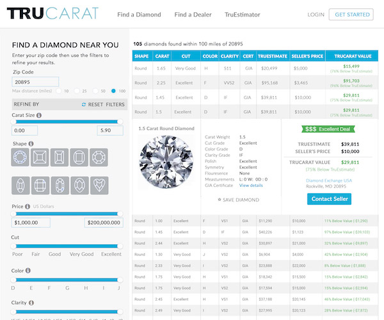This screenshot has height=320, width=384.
Task: Select the heart shape icon
Action: click(x=99, y=186)
